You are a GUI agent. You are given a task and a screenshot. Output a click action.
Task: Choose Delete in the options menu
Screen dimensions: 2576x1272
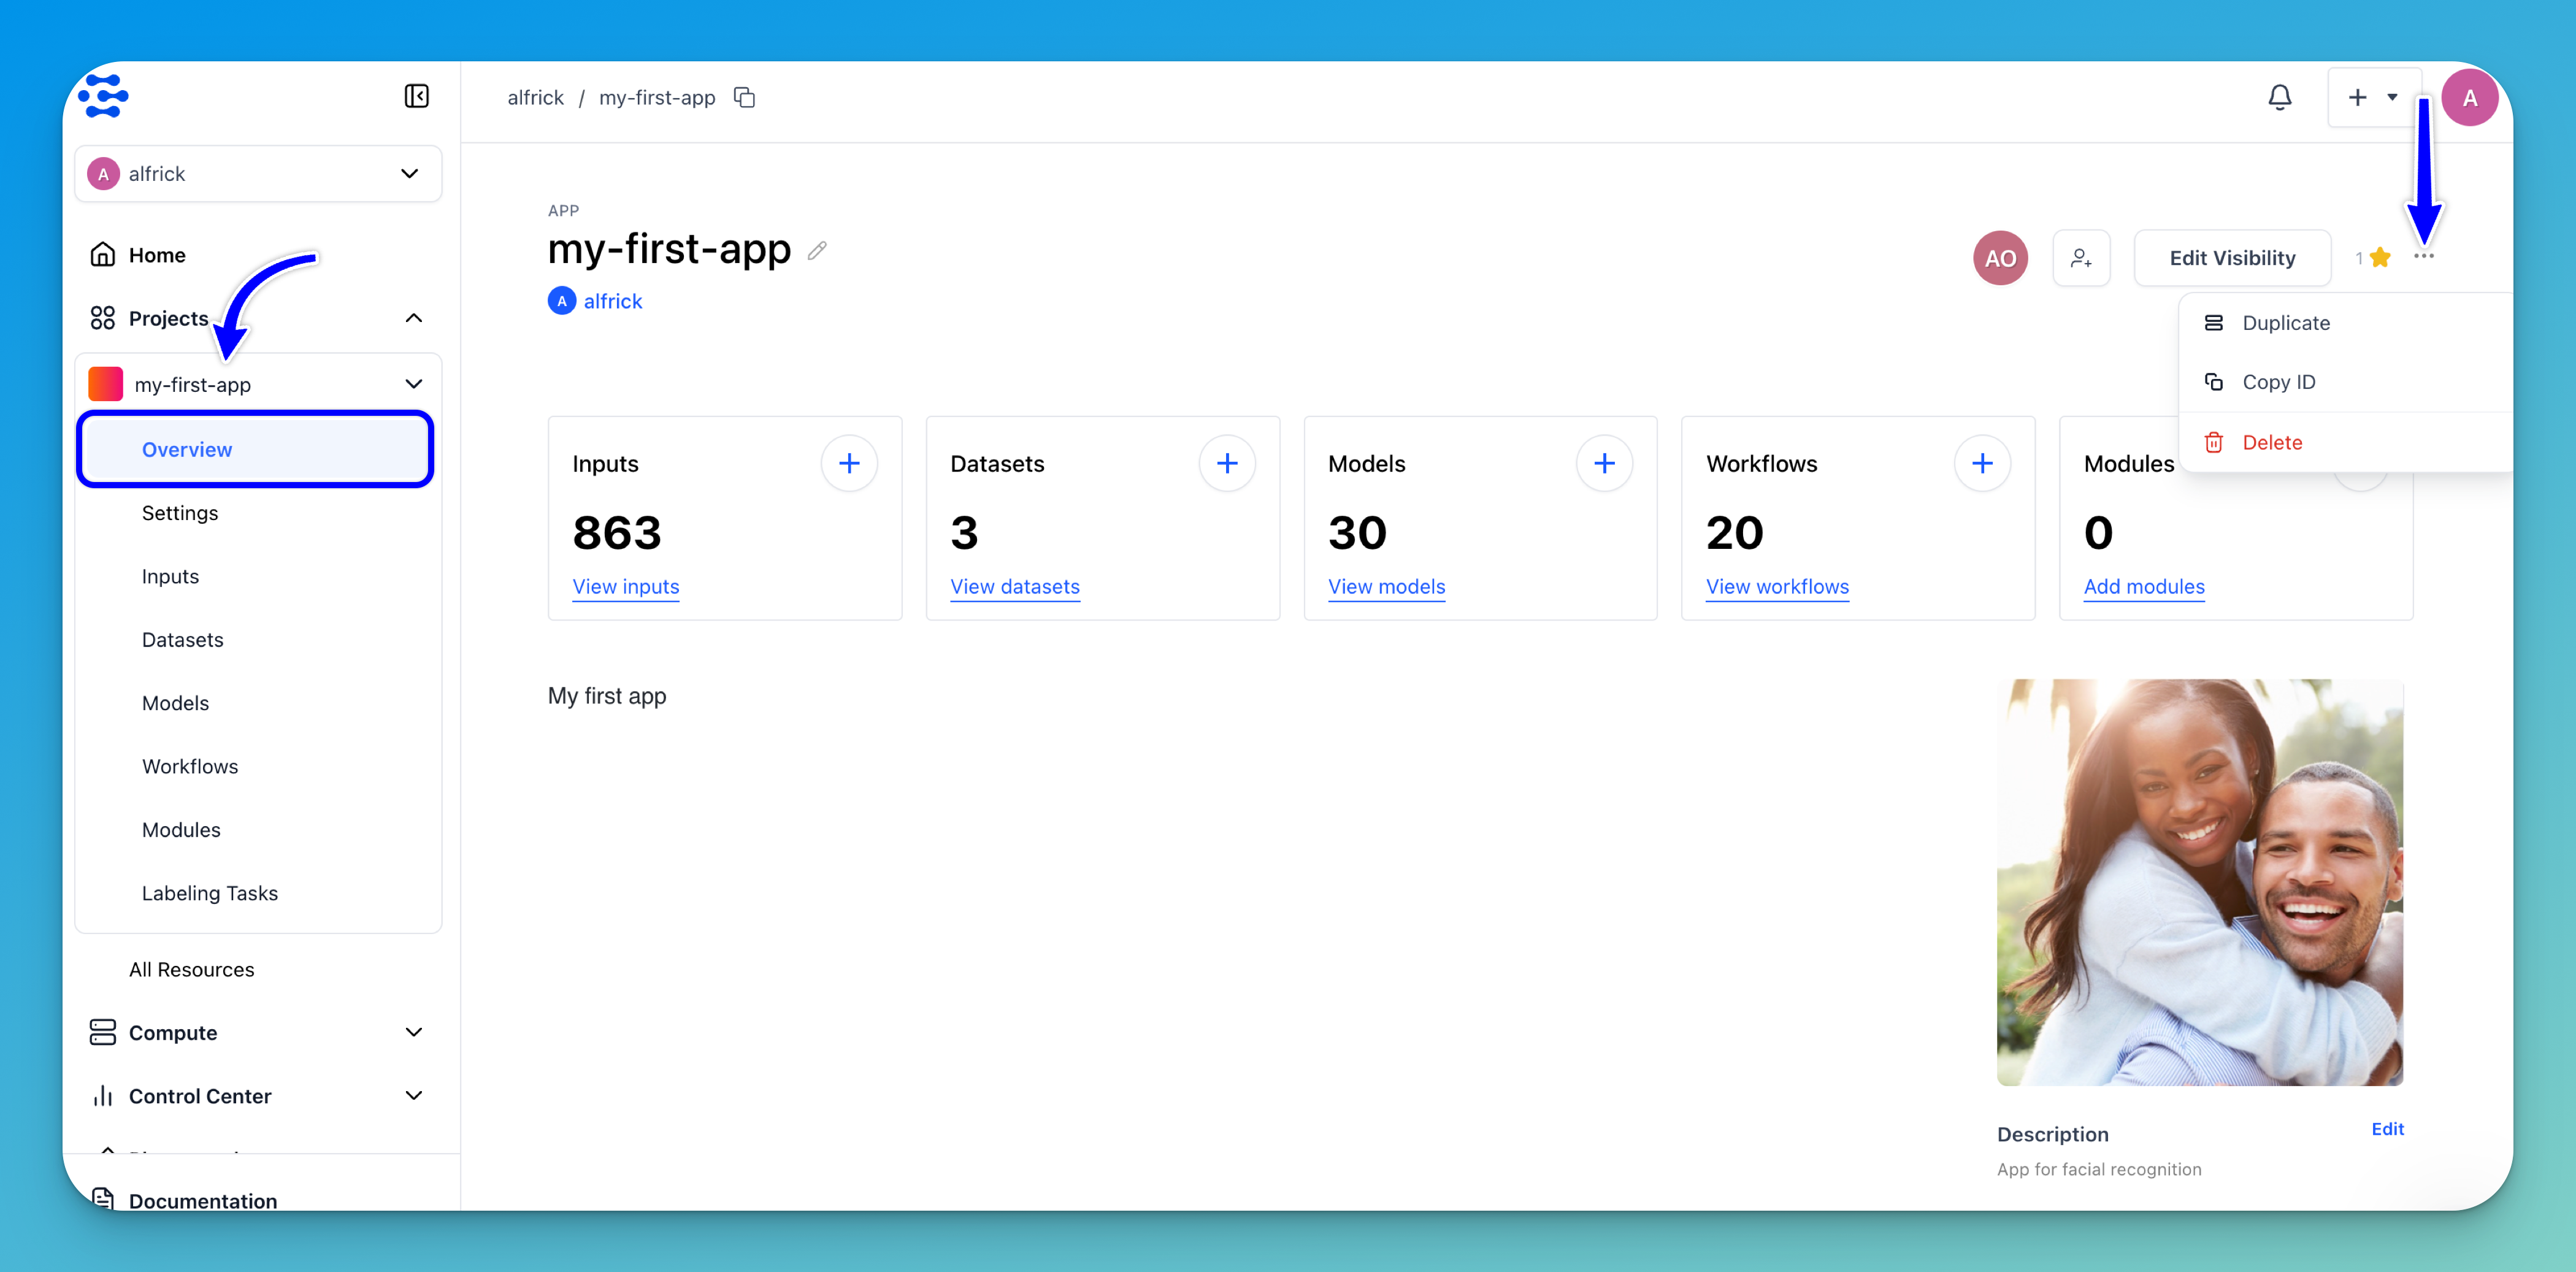(x=2271, y=442)
